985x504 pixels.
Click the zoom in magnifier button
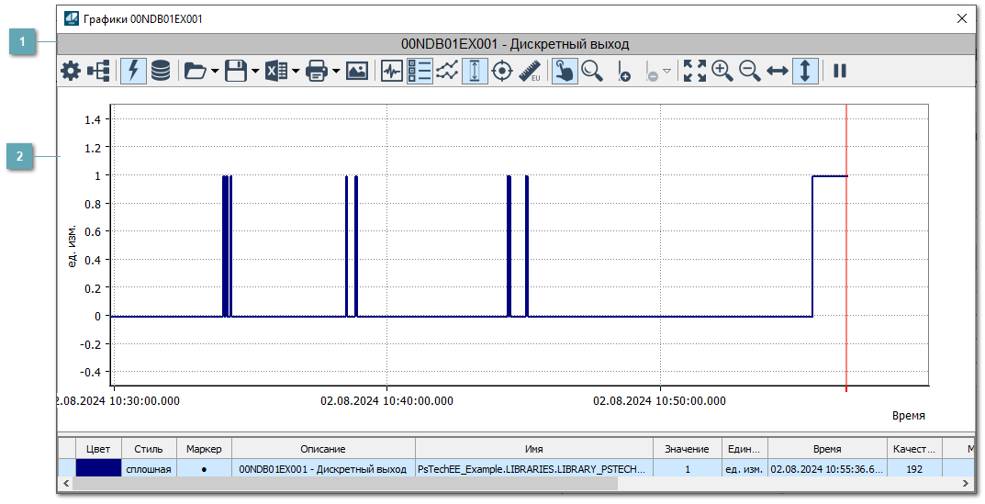722,71
